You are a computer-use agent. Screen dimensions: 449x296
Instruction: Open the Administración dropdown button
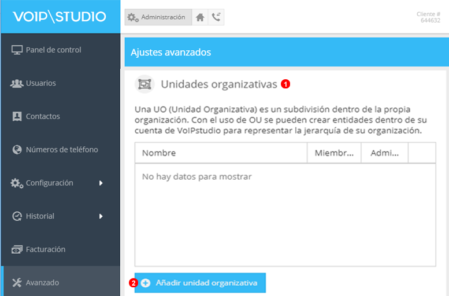click(157, 17)
